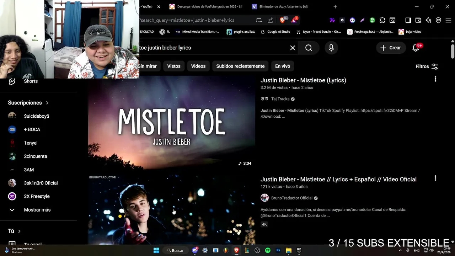Screen dimensions: 455x256
Task: Click the Crear button
Action: (391, 48)
